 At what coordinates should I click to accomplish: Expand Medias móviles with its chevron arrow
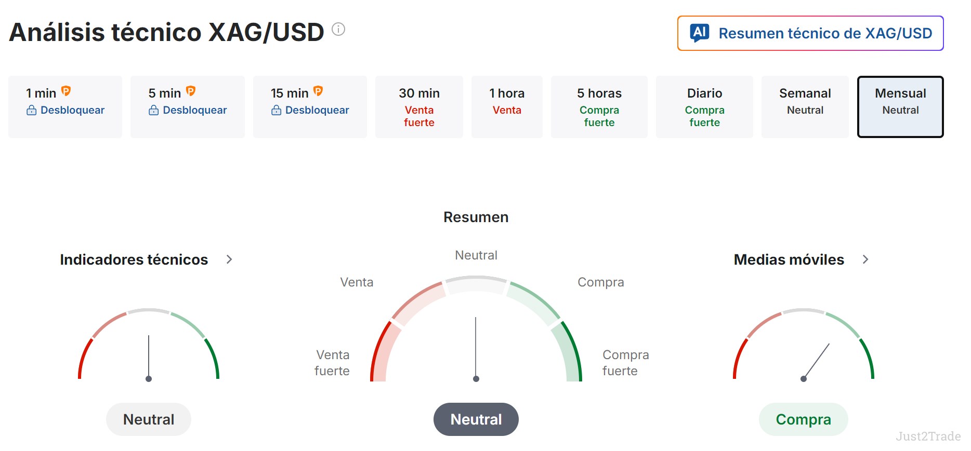865,259
